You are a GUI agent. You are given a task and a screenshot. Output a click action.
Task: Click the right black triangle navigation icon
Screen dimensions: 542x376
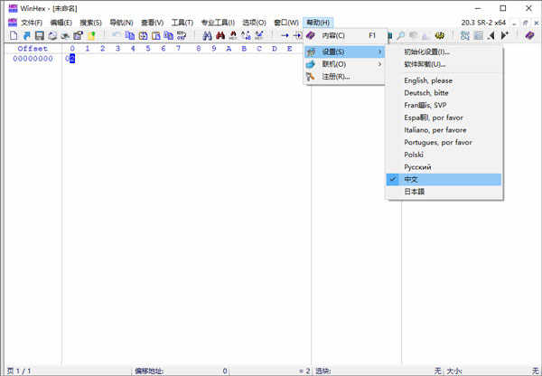504,35
